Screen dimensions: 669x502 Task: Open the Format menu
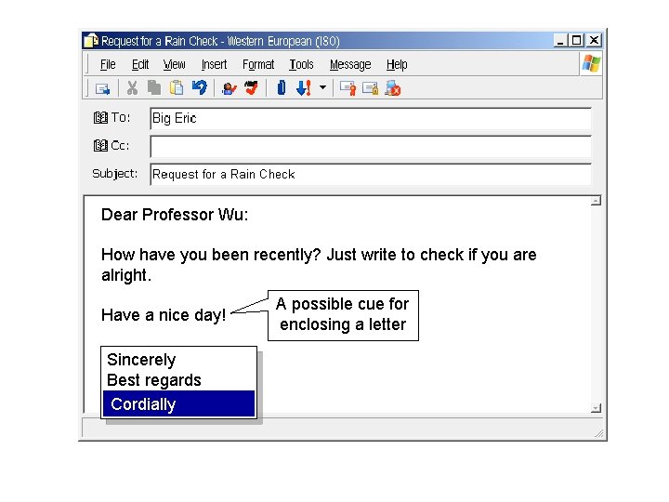[x=258, y=64]
